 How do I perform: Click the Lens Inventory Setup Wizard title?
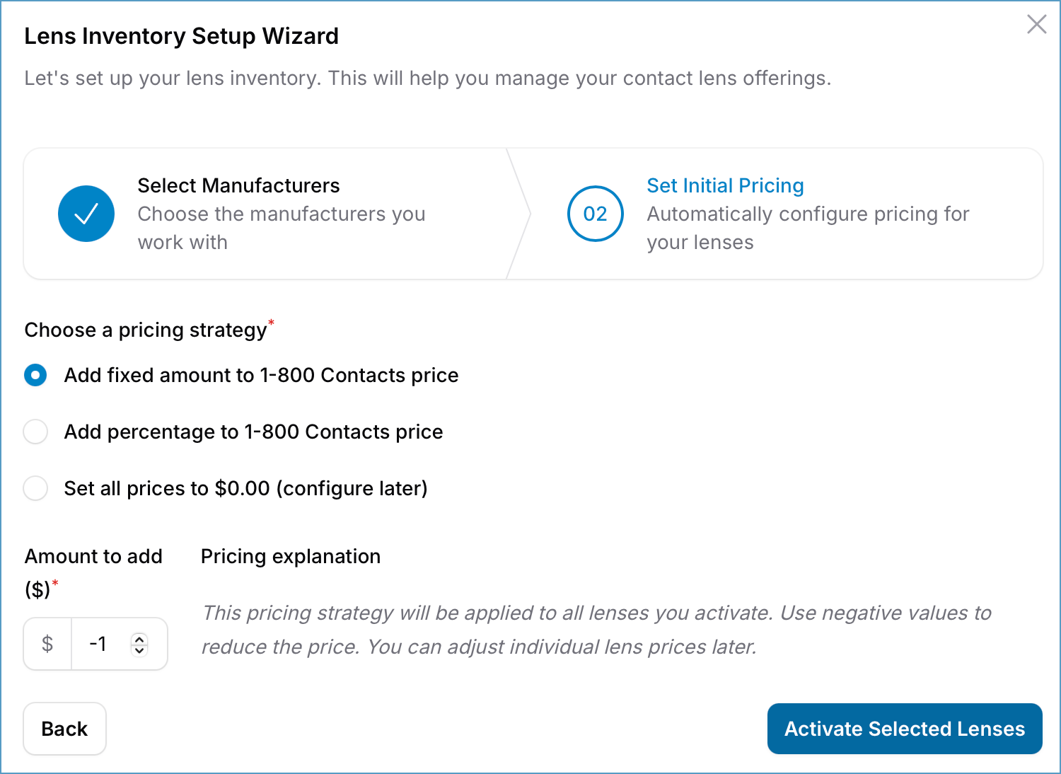181,36
